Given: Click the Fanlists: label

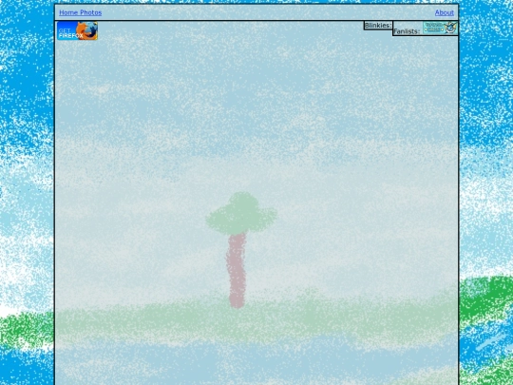Looking at the screenshot, I should point(407,31).
